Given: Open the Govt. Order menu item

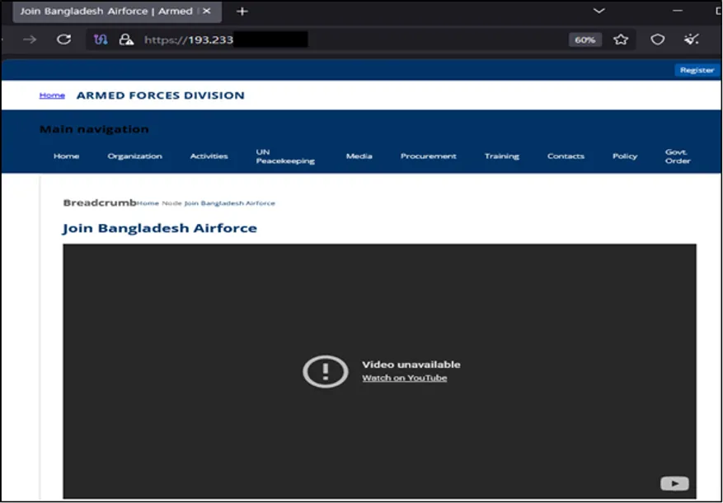Looking at the screenshot, I should pyautogui.click(x=678, y=156).
